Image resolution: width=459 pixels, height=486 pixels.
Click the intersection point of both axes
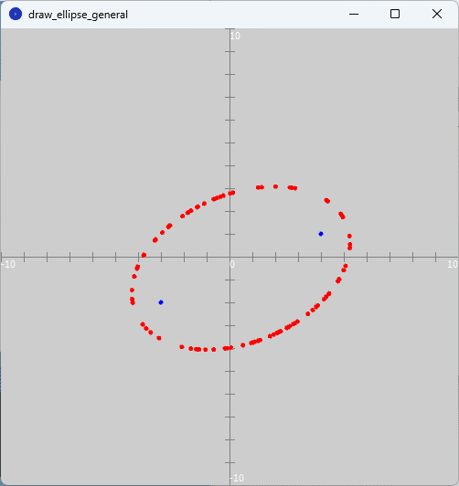tap(229, 257)
